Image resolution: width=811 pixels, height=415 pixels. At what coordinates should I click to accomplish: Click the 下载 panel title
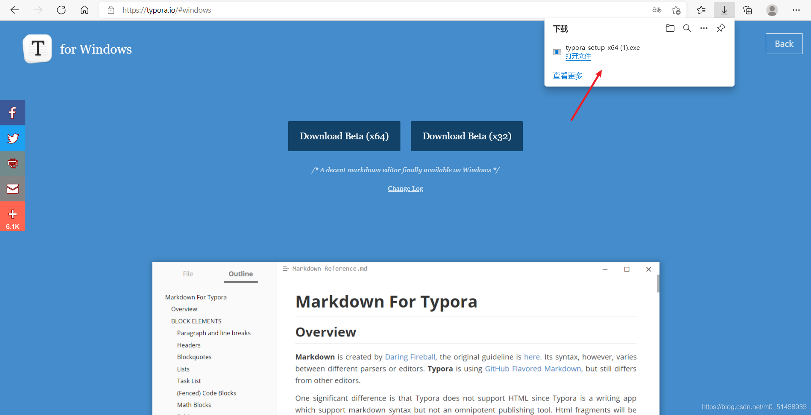pos(561,29)
